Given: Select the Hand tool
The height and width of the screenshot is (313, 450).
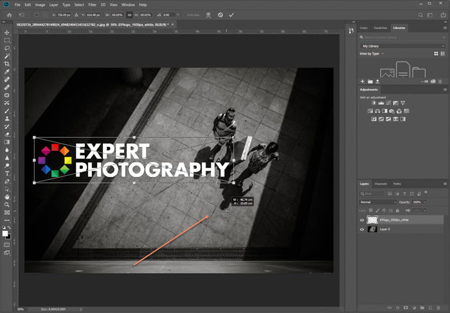Looking at the screenshot, I should (x=7, y=197).
